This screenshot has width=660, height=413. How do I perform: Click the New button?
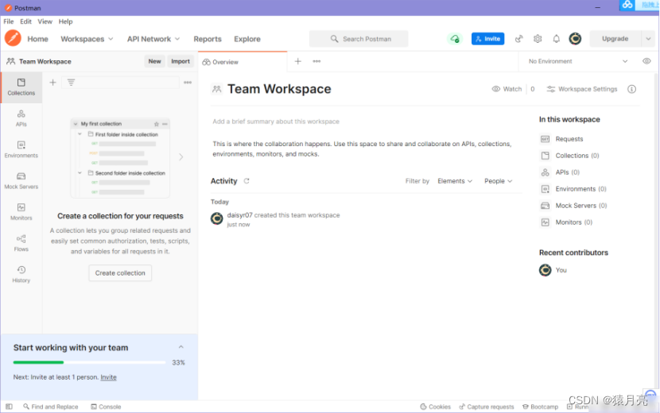(154, 61)
